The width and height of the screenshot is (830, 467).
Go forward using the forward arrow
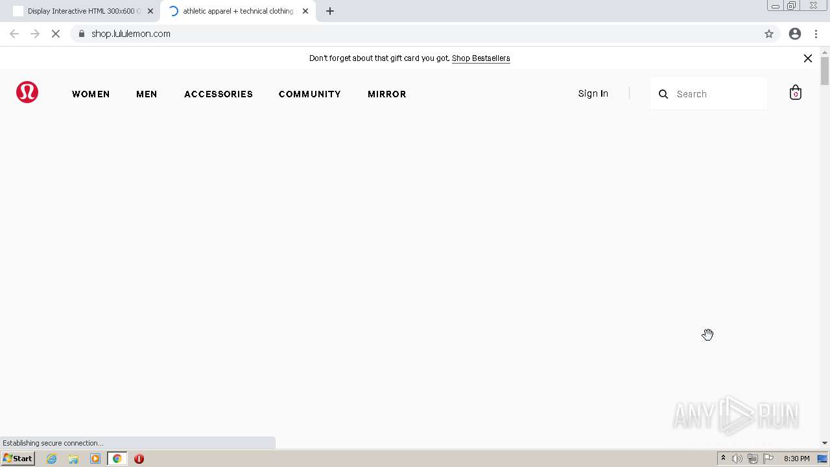(35, 34)
